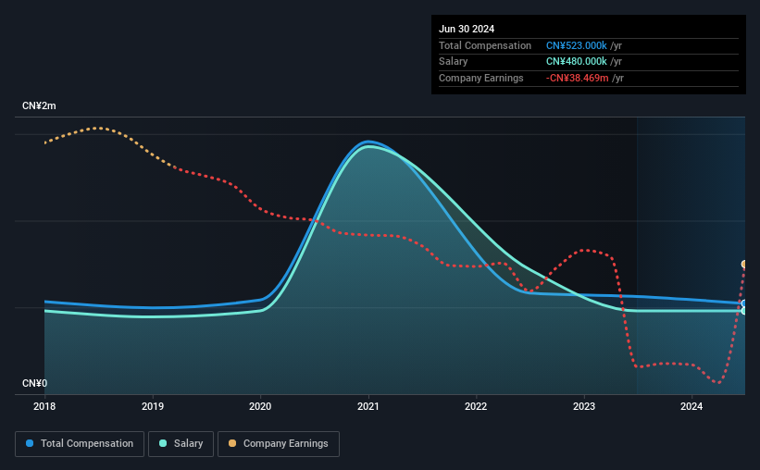Viewport: 760px width, 470px height.
Task: Click the tooltip's Salary row label
Action: pyautogui.click(x=454, y=62)
